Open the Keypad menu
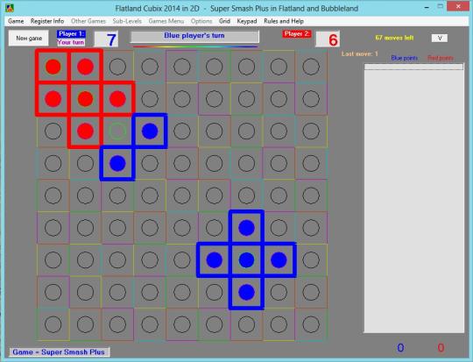The image size is (473, 362). (247, 21)
